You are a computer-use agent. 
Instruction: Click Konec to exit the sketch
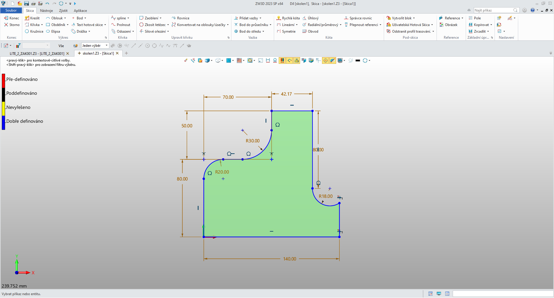pos(12,18)
